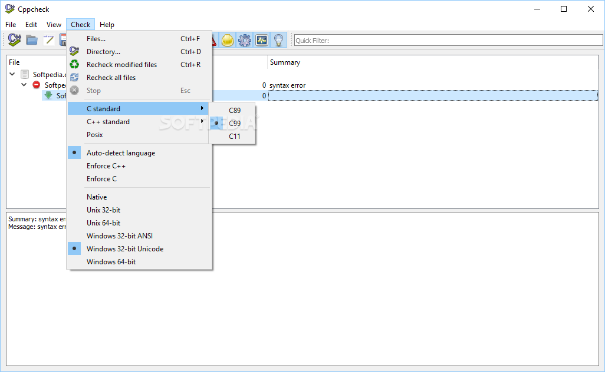This screenshot has width=605, height=372.
Task: Click the 'Summary: syntax er' details line
Action: (37, 219)
